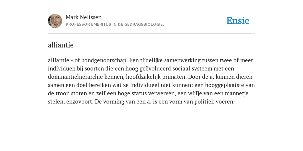The height and width of the screenshot is (151, 303).
Task: Click the word 'bondgenootschap' in the definition
Action: (x=104, y=60)
